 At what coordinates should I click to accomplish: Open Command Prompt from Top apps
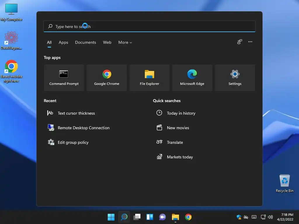point(64,78)
